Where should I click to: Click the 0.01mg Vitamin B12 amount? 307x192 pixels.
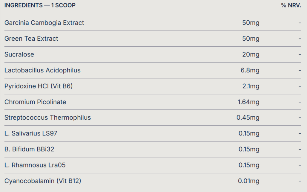click(x=248, y=181)
